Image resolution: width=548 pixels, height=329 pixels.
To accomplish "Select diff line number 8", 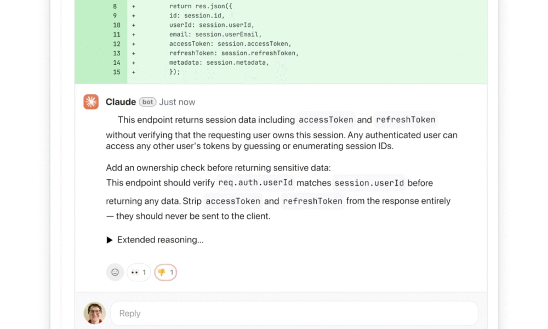I will 115,7.
